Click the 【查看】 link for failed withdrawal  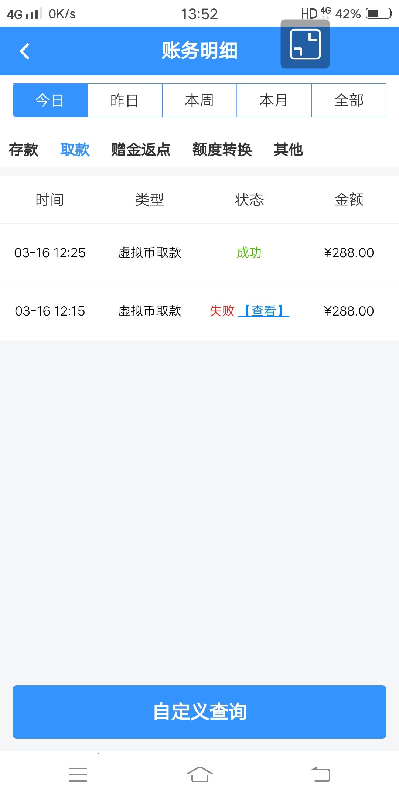click(264, 311)
